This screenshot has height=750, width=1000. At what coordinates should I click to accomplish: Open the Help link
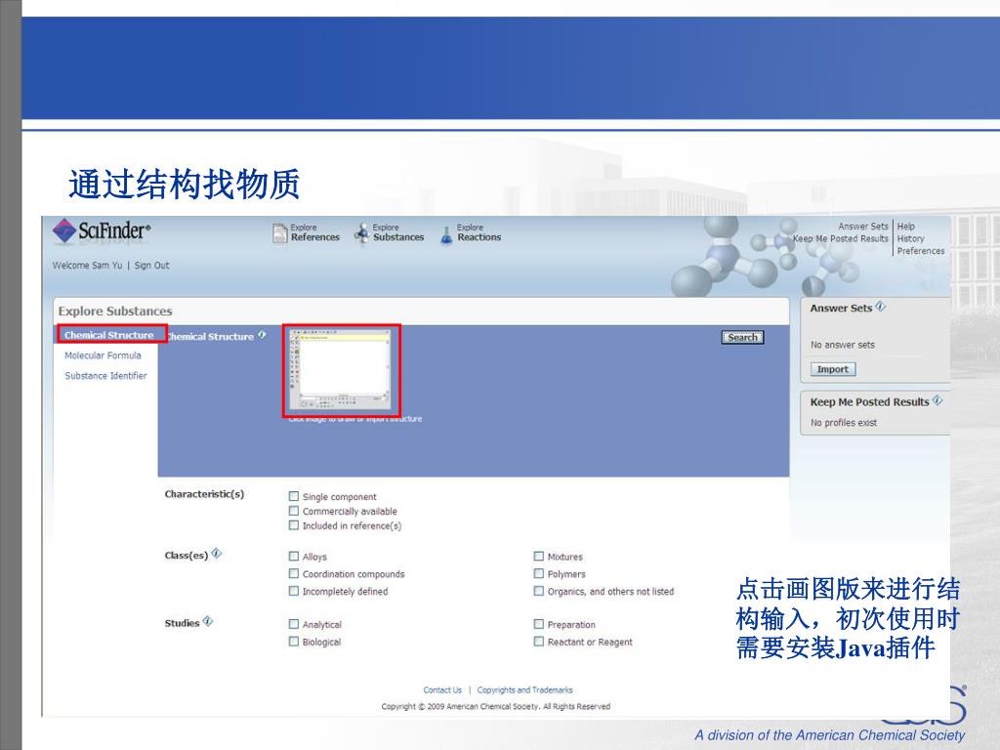[x=905, y=227]
